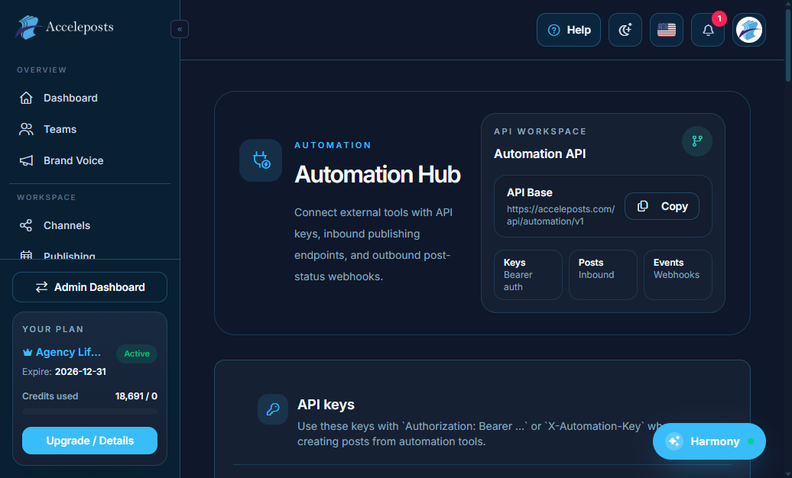Go to Brand Voice in the sidebar
Screen dimensions: 792x478
click(x=90, y=160)
